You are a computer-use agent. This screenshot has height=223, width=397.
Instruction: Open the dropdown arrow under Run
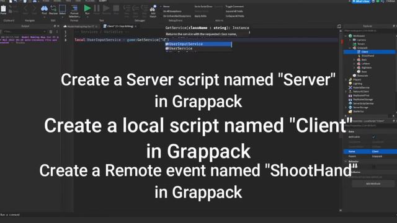pyautogui.click(x=87, y=17)
